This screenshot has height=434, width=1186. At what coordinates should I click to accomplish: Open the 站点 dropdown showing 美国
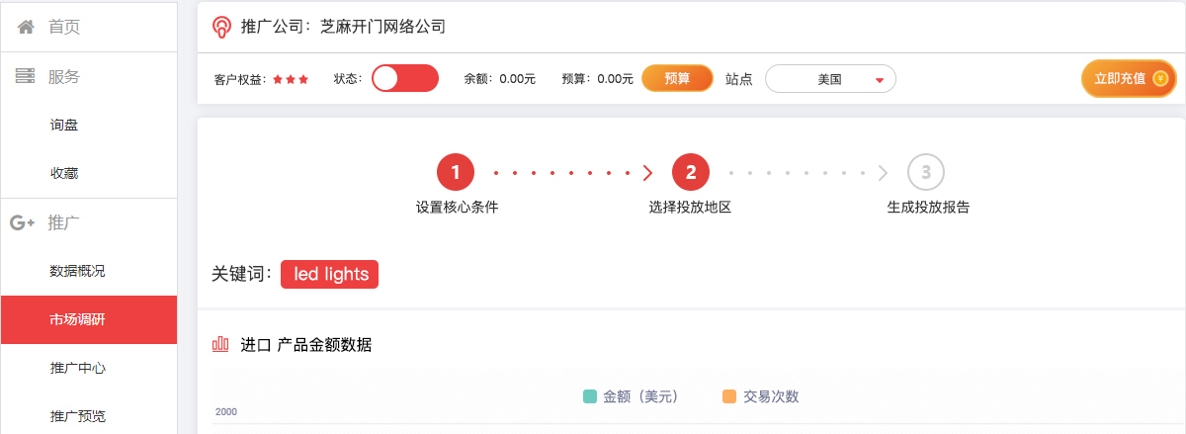830,79
